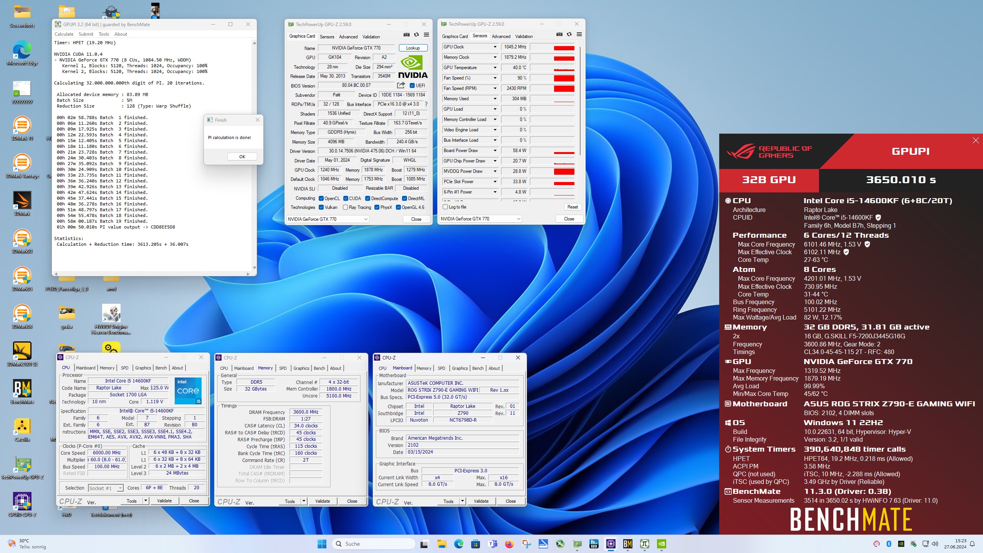Select the Catzilla desktop icon
This screenshot has width=983, height=553.
click(x=22, y=429)
